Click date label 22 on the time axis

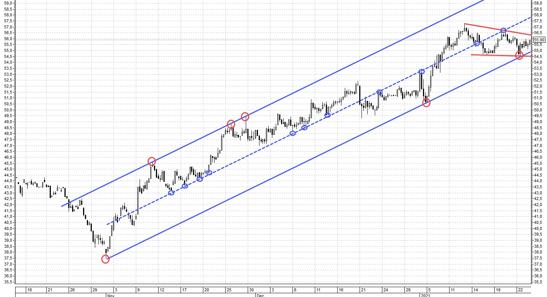(520, 290)
